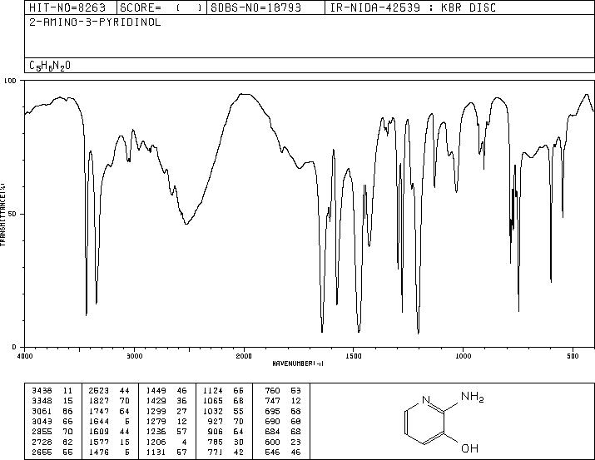The height and width of the screenshot is (460, 595).
Task: Select peak table entry 771
Action: (216, 453)
